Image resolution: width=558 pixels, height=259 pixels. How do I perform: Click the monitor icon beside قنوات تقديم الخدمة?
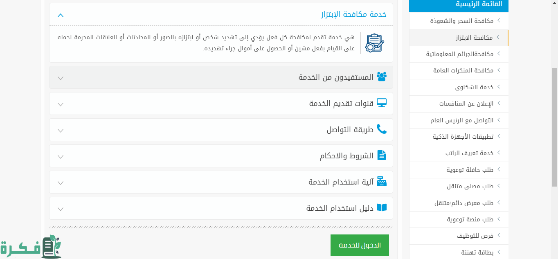[x=382, y=103]
